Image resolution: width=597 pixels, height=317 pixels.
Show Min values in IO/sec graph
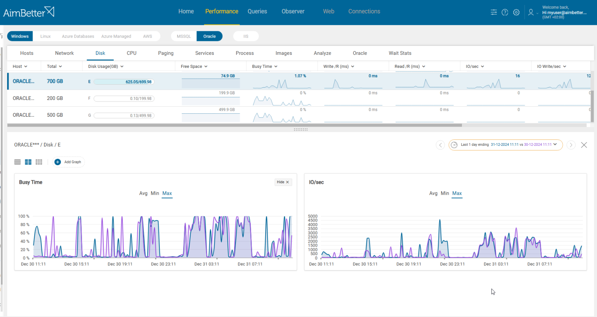click(445, 193)
